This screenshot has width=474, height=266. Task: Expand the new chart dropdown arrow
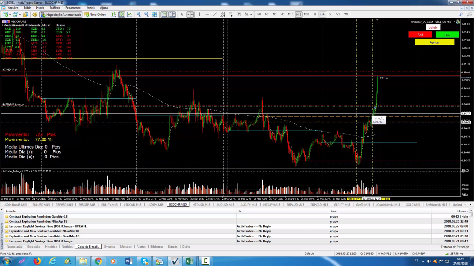pos(10,14)
